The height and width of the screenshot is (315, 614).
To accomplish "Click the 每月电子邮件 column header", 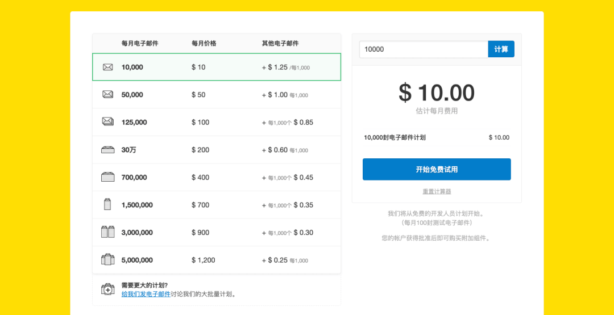I will tap(140, 43).
